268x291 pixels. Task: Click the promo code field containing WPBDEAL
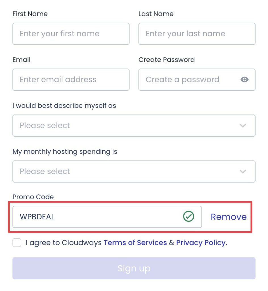tap(97, 217)
